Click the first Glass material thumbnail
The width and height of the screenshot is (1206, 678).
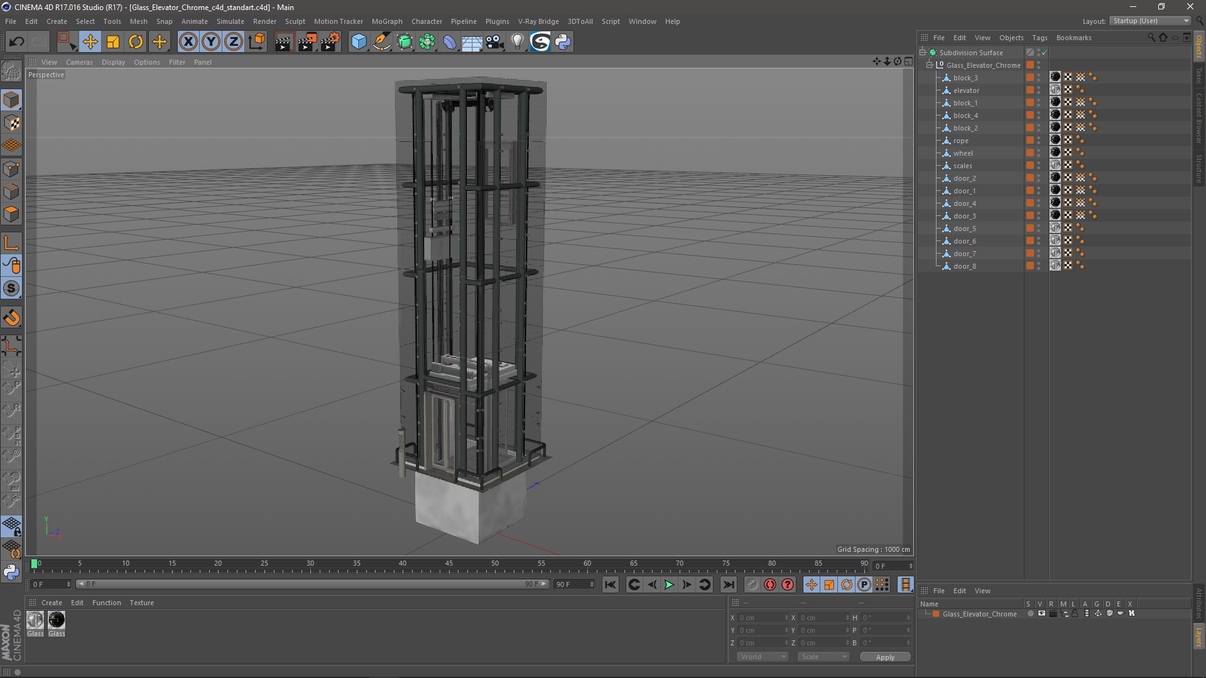coord(35,620)
